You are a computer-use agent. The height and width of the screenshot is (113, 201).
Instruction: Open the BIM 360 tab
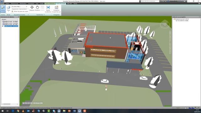coord(69,3)
